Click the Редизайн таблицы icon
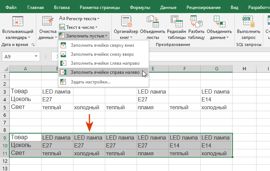The height and width of the screenshot is (171, 270). [x=174, y=22]
